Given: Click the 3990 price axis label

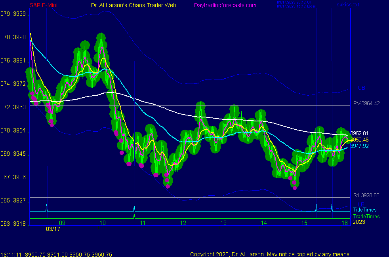Looking at the screenshot, I should (x=19, y=37).
